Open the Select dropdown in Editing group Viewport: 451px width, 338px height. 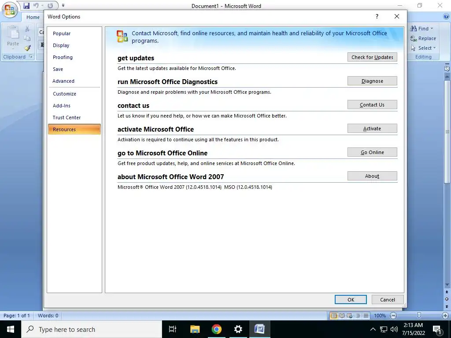tap(423, 48)
